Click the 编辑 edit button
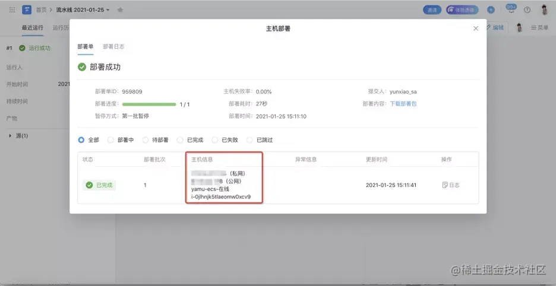 [x=495, y=27]
